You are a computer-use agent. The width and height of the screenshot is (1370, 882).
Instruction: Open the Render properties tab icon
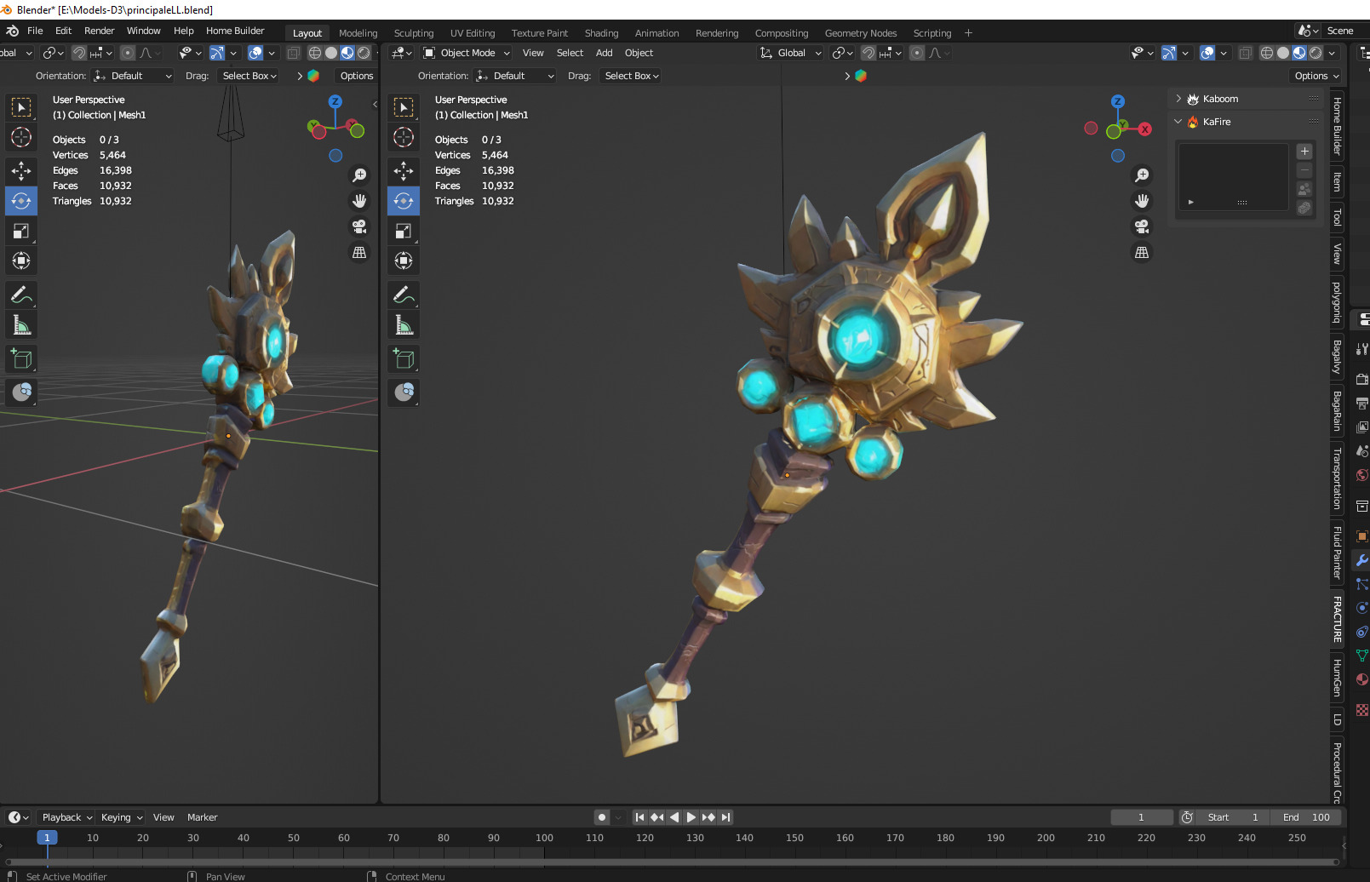coord(1361,379)
